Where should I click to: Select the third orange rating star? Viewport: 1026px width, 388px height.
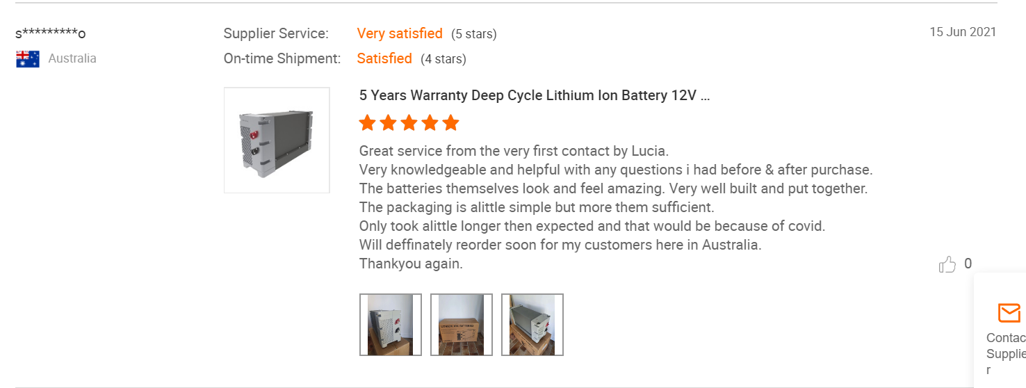click(409, 123)
